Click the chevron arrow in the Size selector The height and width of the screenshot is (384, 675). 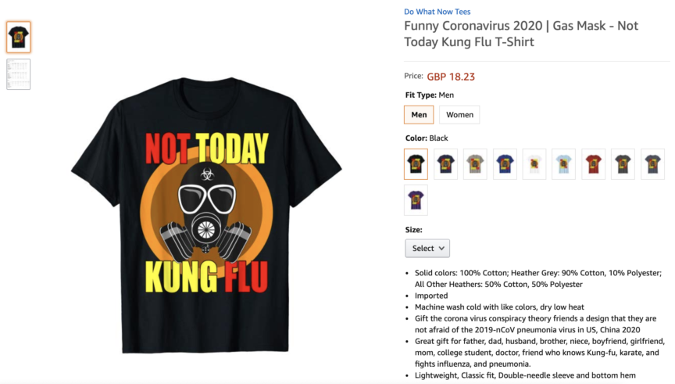(x=441, y=248)
